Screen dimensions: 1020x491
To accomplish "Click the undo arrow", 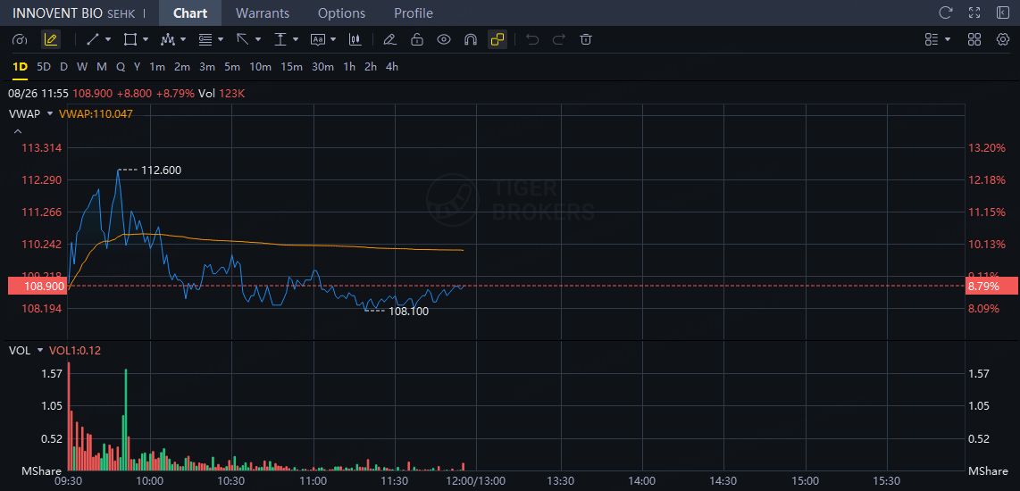I will tap(532, 39).
